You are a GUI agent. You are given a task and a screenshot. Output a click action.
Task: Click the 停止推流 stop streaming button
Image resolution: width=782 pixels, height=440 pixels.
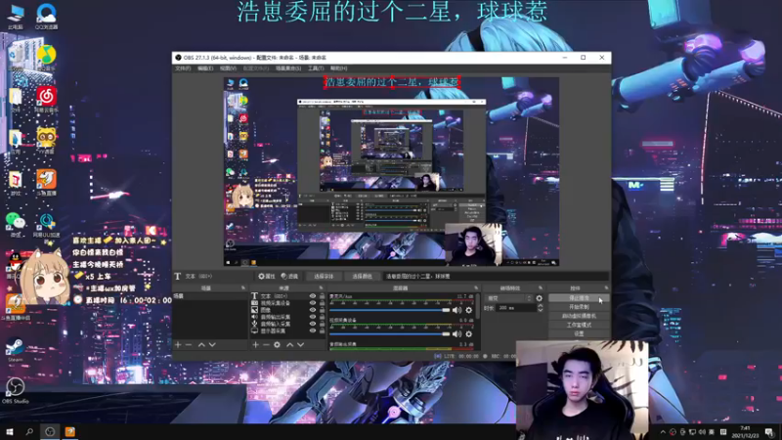pyautogui.click(x=579, y=298)
